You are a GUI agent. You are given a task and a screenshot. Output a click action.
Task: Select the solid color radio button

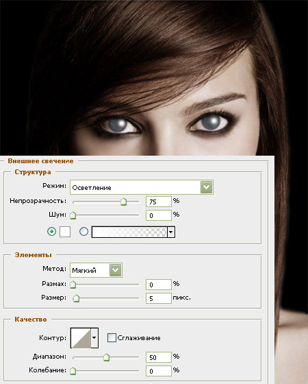click(x=51, y=232)
